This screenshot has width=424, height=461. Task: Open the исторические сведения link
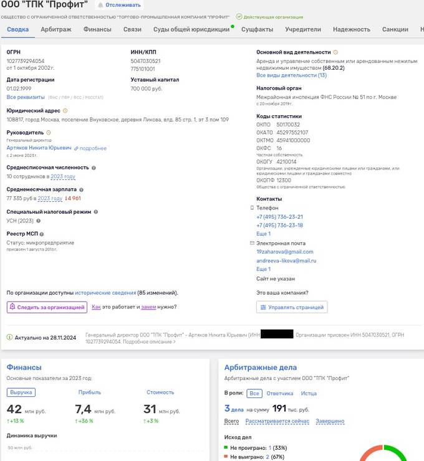(x=105, y=293)
